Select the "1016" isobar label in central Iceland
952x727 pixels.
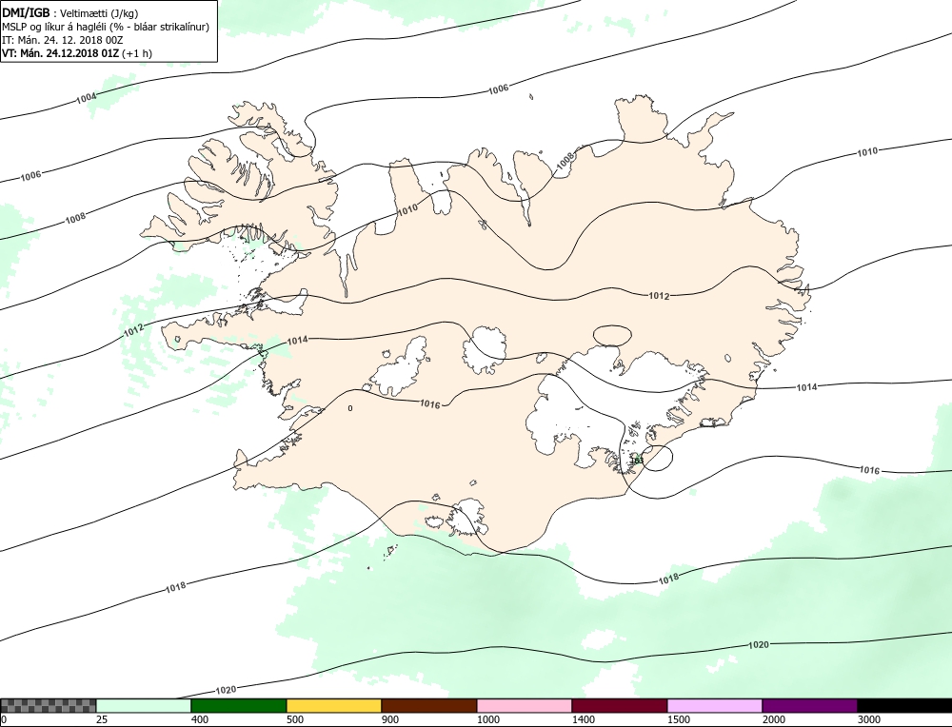point(430,404)
